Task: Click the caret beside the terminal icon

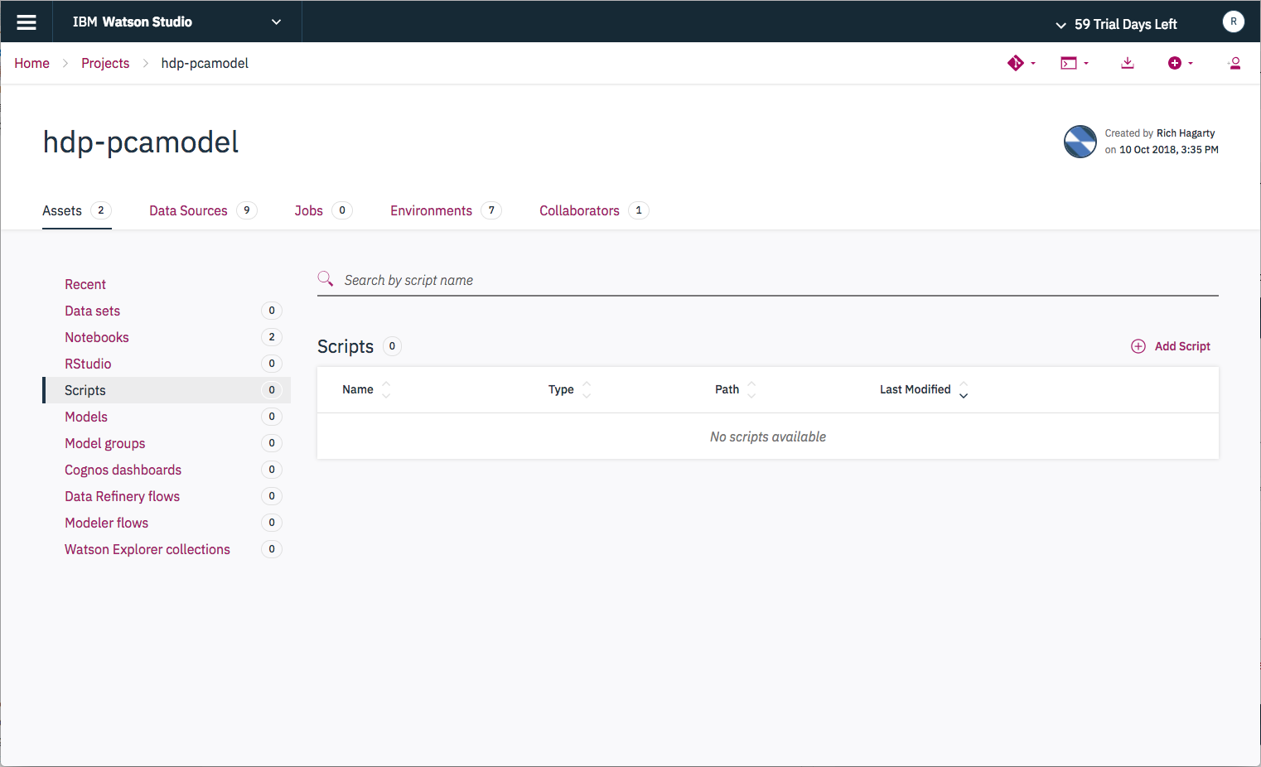Action: pos(1086,64)
